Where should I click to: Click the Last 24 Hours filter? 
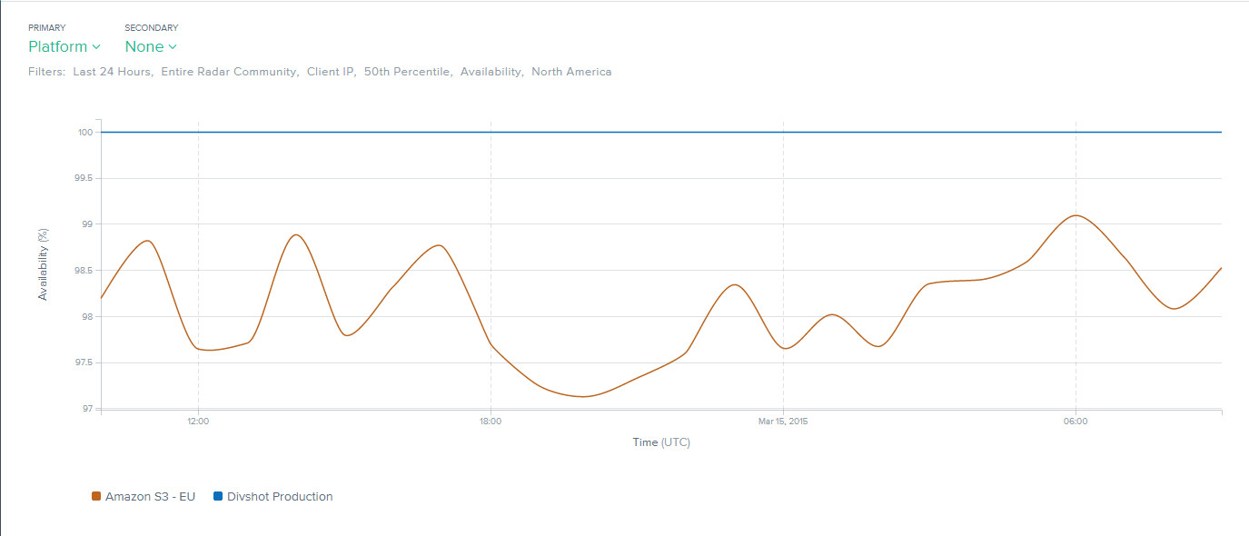pyautogui.click(x=113, y=72)
